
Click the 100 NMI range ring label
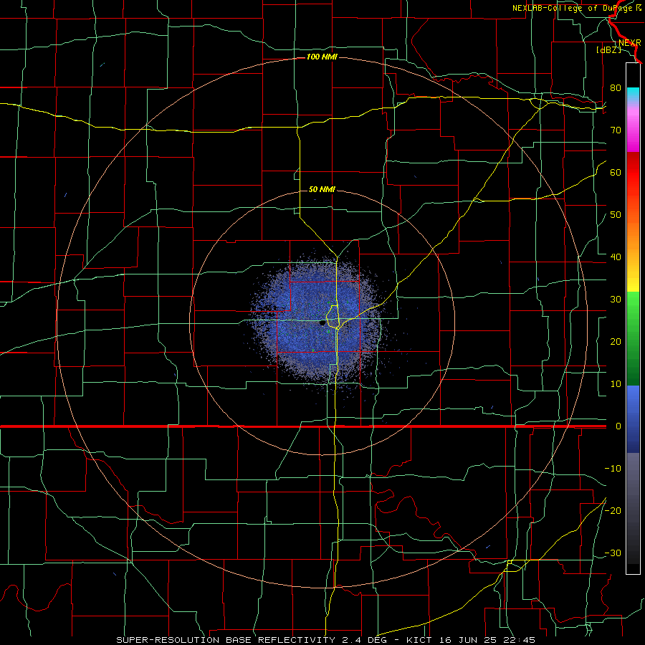coord(322,57)
